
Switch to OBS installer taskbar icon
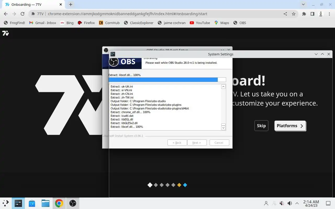(x=73, y=203)
